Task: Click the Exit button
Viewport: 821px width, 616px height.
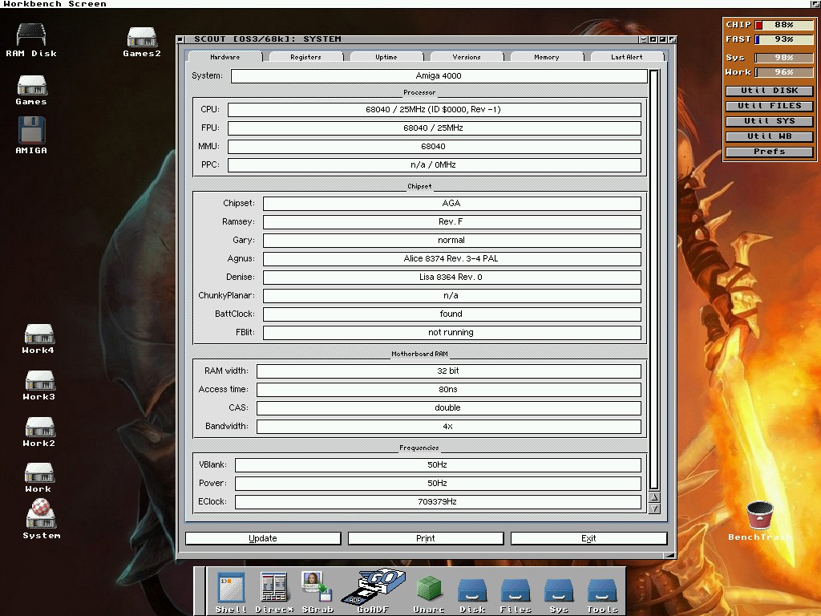Action: point(588,538)
